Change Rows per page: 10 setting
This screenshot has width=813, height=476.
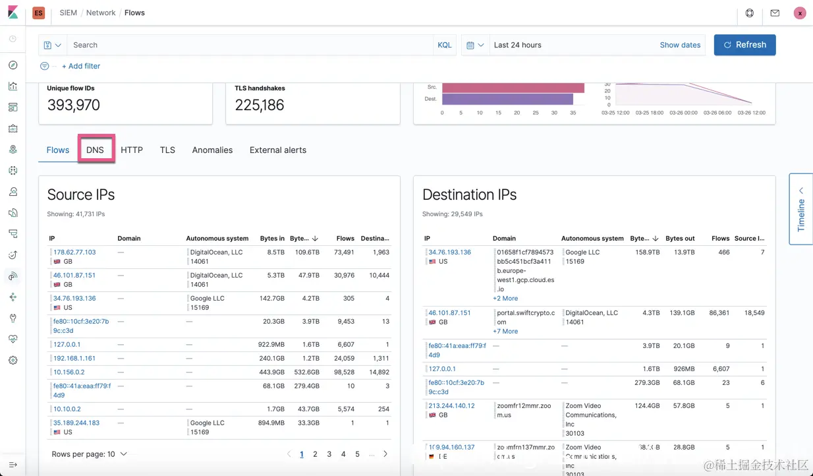pyautogui.click(x=89, y=454)
